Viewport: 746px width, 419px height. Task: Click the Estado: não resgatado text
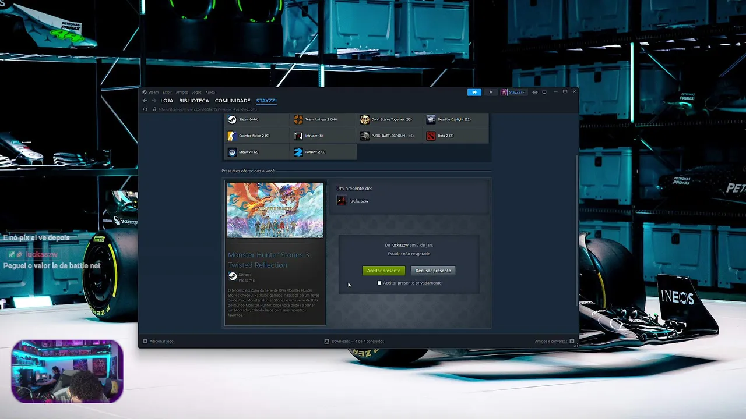pyautogui.click(x=409, y=254)
